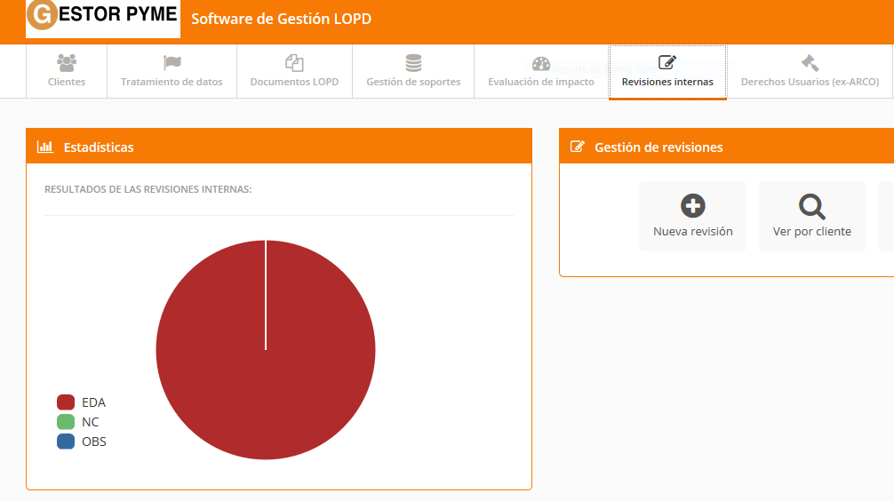Open Derechos Usuarios (ex-ARCO) tab
This screenshot has width=894, height=501.
(810, 71)
